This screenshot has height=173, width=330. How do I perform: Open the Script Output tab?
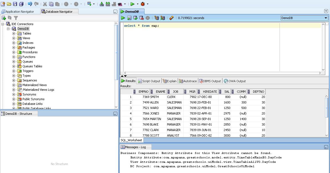149,81
